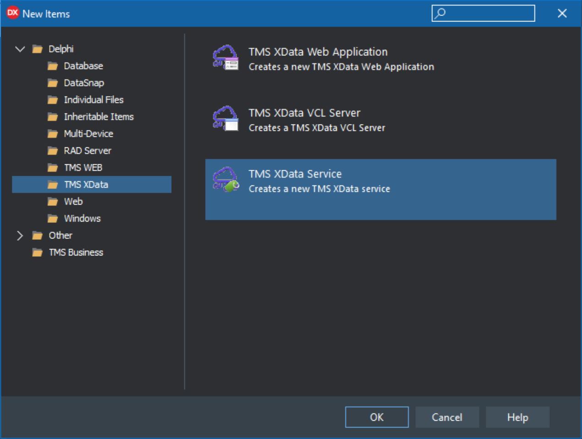Click the search magnifier icon

tap(440, 13)
